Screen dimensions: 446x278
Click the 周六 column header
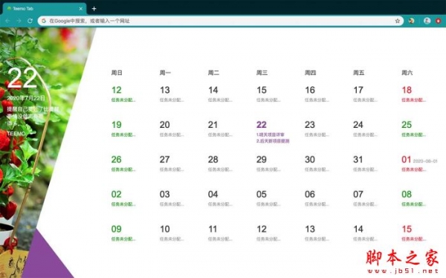tap(407, 73)
